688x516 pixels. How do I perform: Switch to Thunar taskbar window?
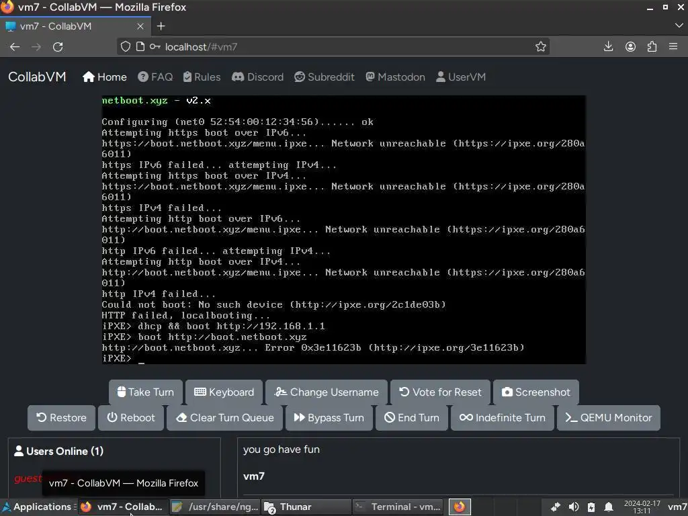tap(306, 507)
